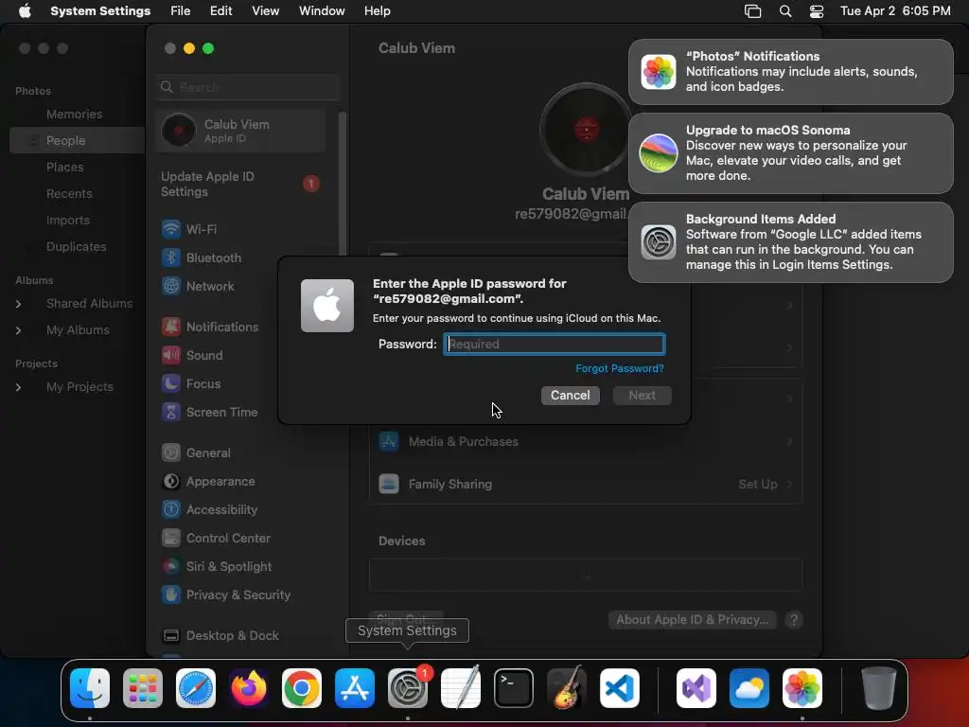Click the Forgot Password? link
Screen dimensions: 969x727
(619, 368)
